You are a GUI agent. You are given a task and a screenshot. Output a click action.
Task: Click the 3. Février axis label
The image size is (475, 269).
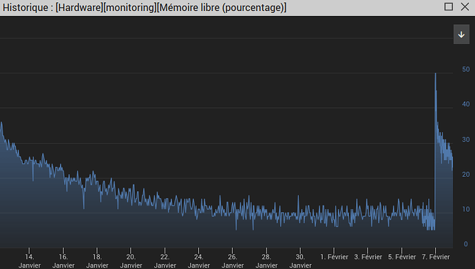click(368, 257)
